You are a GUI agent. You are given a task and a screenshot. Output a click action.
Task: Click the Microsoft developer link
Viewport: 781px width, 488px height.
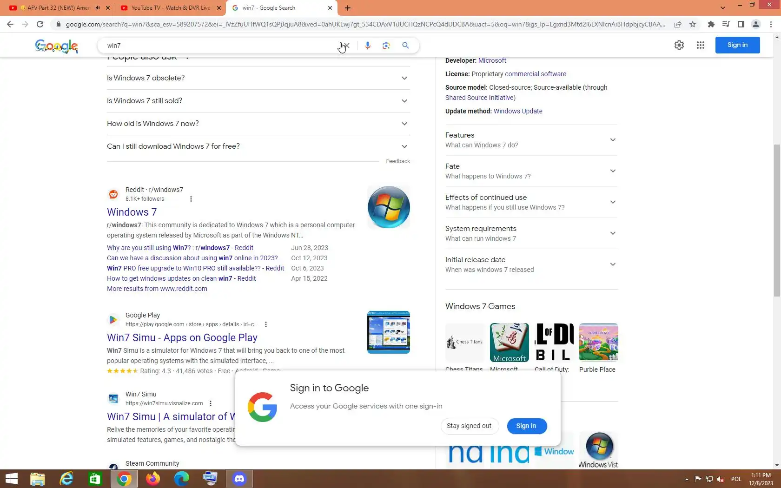point(492,60)
